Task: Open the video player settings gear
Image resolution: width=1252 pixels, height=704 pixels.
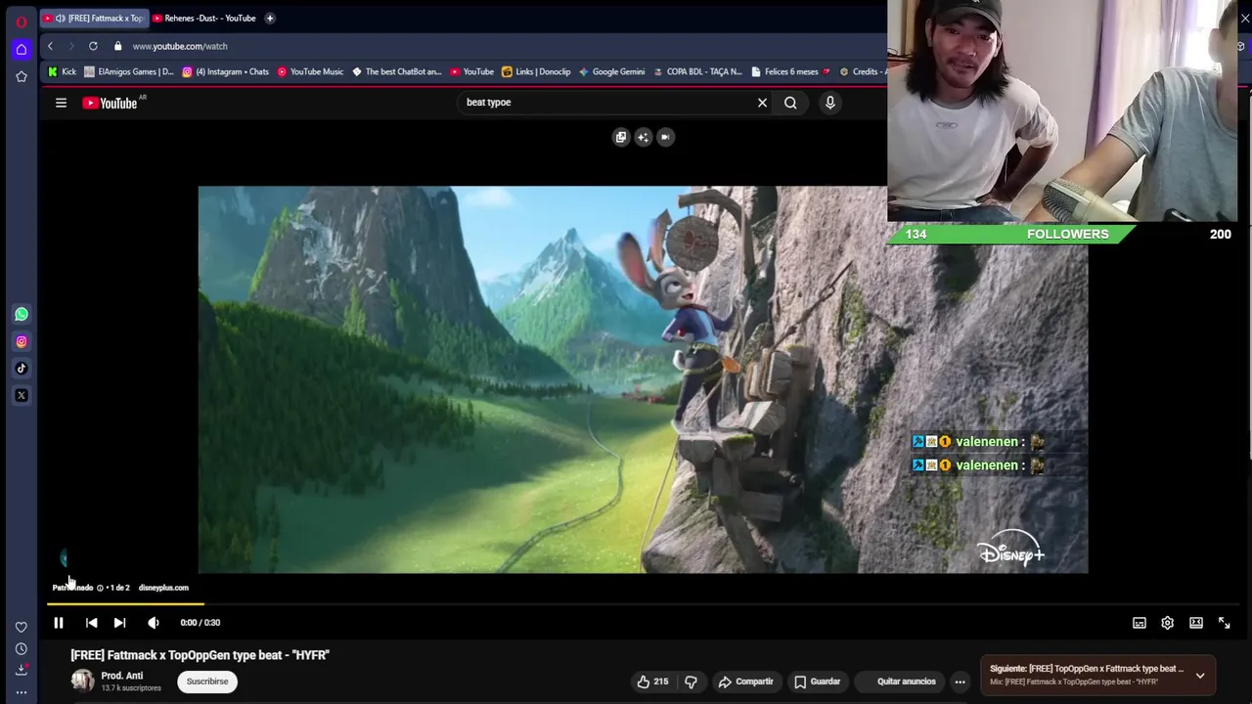Action: (1167, 623)
